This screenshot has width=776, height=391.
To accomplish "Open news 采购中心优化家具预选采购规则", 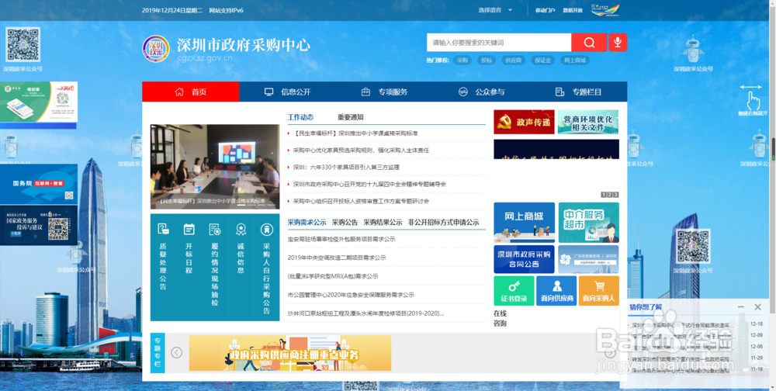I will [361, 150].
